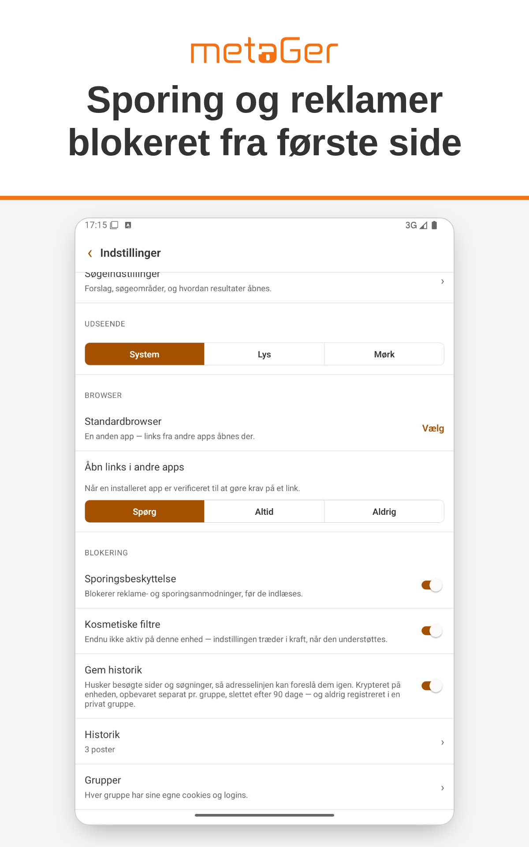Tap the BLOKERING section header
Image resolution: width=529 pixels, height=847 pixels.
point(106,553)
